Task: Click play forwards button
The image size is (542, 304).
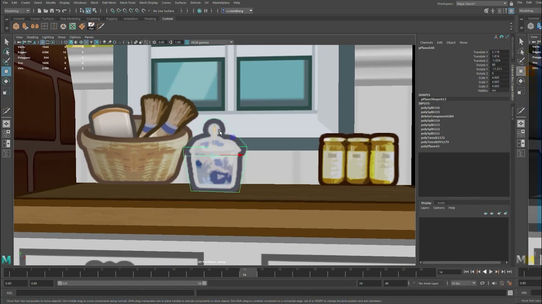Action: (491, 272)
